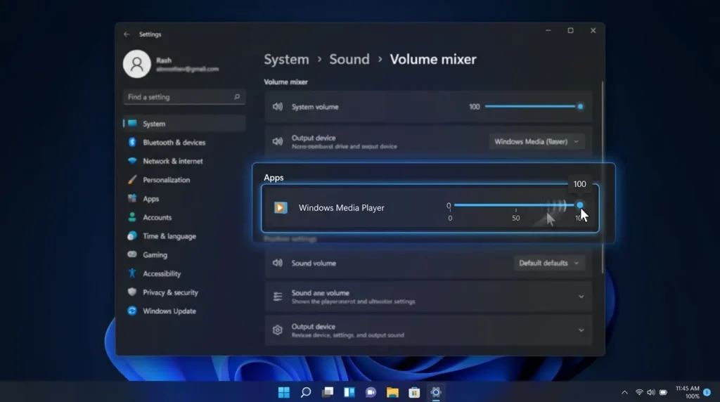Open Microsoft Store from the taskbar

tap(414, 392)
